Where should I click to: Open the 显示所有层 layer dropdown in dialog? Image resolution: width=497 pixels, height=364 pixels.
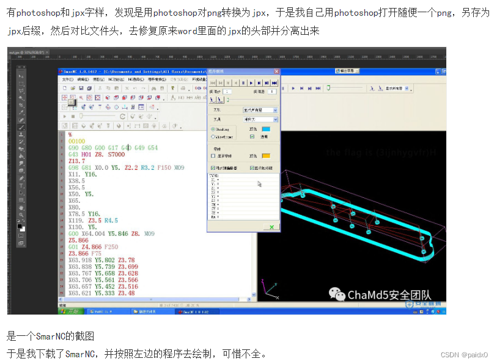[260, 110]
